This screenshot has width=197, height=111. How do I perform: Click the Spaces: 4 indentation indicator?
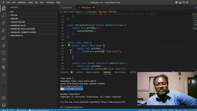[x=155, y=110]
